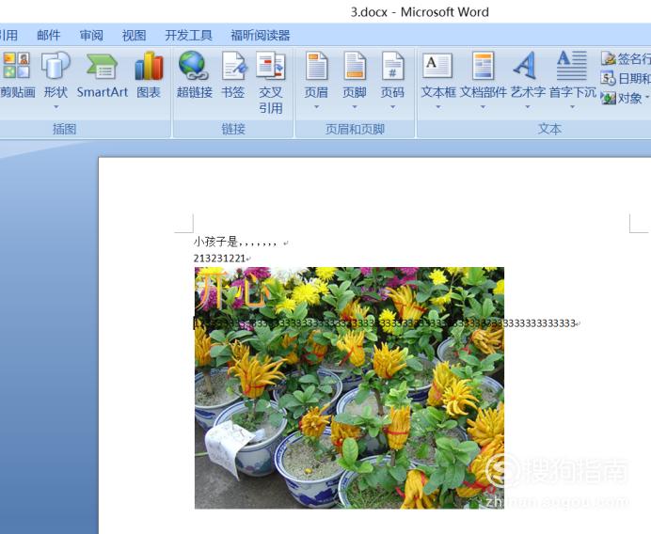The height and width of the screenshot is (534, 651).
Task: Click the 插图 group label
Action: (64, 129)
